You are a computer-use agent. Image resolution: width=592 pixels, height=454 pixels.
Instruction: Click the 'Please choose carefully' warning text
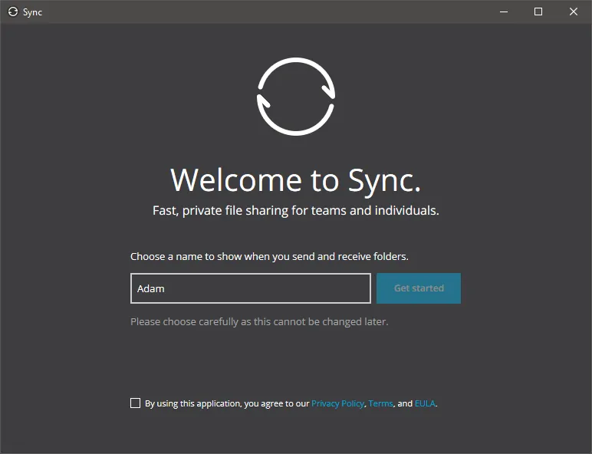pos(259,322)
